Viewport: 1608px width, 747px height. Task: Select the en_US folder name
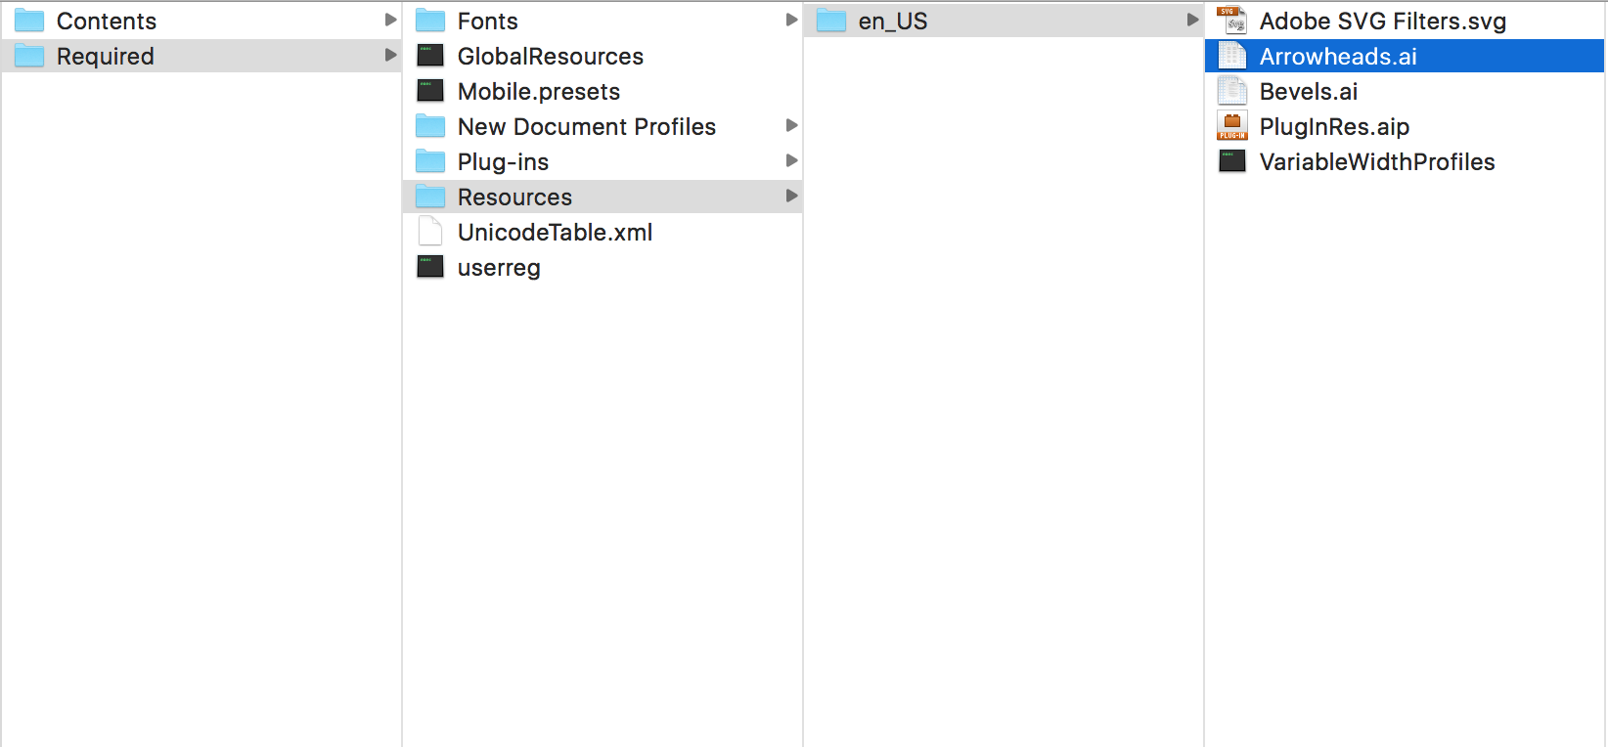pos(893,22)
